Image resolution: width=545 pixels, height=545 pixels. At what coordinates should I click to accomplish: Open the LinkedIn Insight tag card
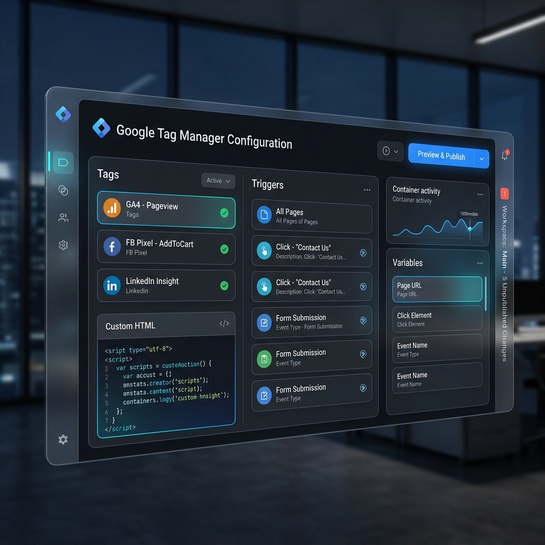166,285
